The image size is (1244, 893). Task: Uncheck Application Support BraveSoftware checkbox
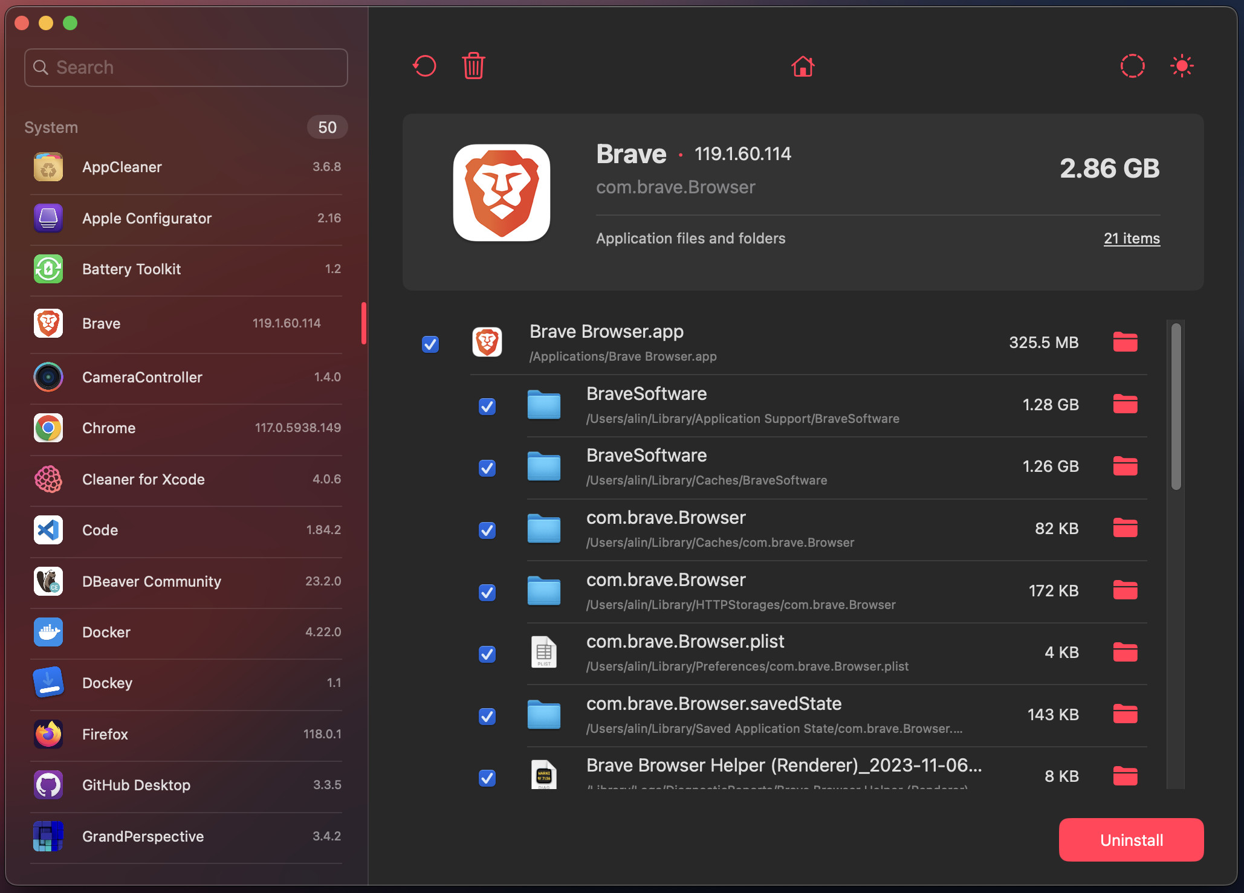pyautogui.click(x=487, y=406)
